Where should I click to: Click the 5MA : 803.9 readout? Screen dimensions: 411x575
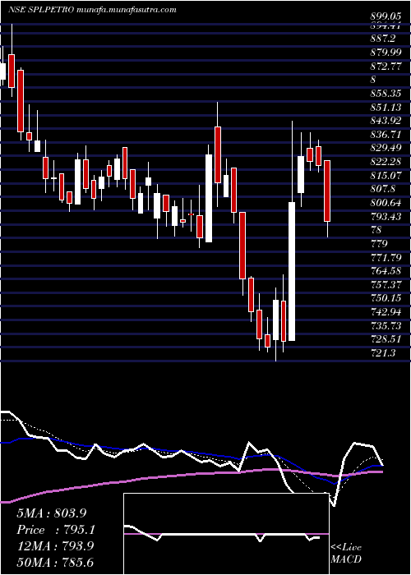pyautogui.click(x=52, y=513)
